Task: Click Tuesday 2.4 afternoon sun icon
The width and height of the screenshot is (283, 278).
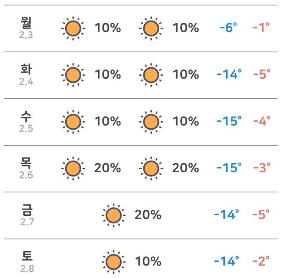Action: click(151, 75)
